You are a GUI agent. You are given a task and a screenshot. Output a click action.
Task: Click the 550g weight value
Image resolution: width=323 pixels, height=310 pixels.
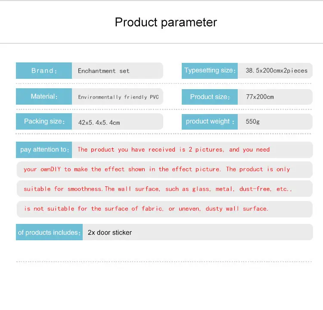pyautogui.click(x=252, y=121)
